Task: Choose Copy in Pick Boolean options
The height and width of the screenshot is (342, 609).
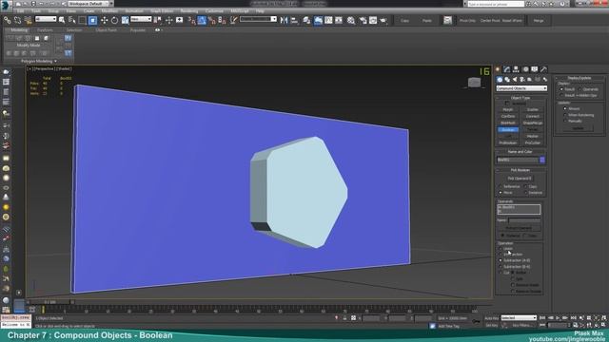Action: click(x=525, y=186)
